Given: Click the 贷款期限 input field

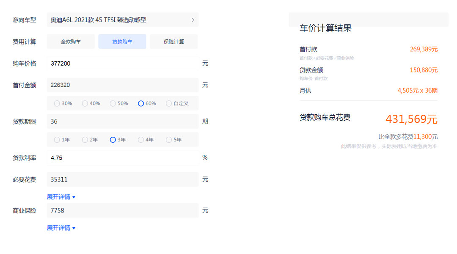Looking at the screenshot, I should (x=122, y=121).
